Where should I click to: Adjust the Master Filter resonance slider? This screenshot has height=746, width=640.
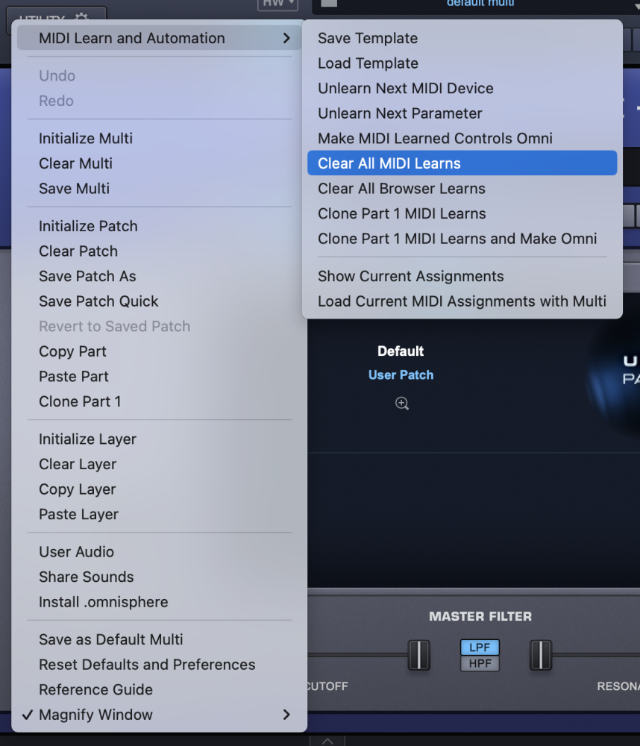[x=541, y=655]
